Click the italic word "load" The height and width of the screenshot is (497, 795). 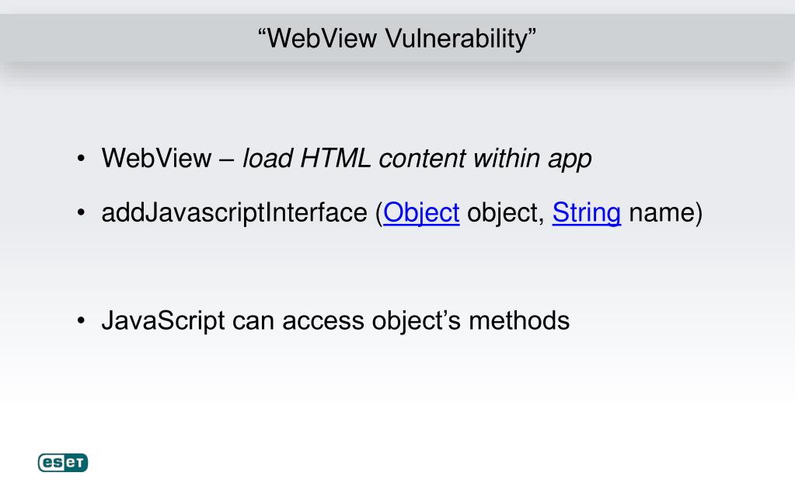tap(267, 158)
